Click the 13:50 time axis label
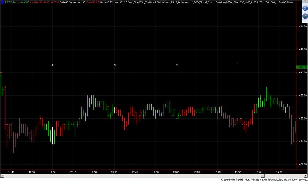This screenshot has height=181, width=308. [x=279, y=172]
